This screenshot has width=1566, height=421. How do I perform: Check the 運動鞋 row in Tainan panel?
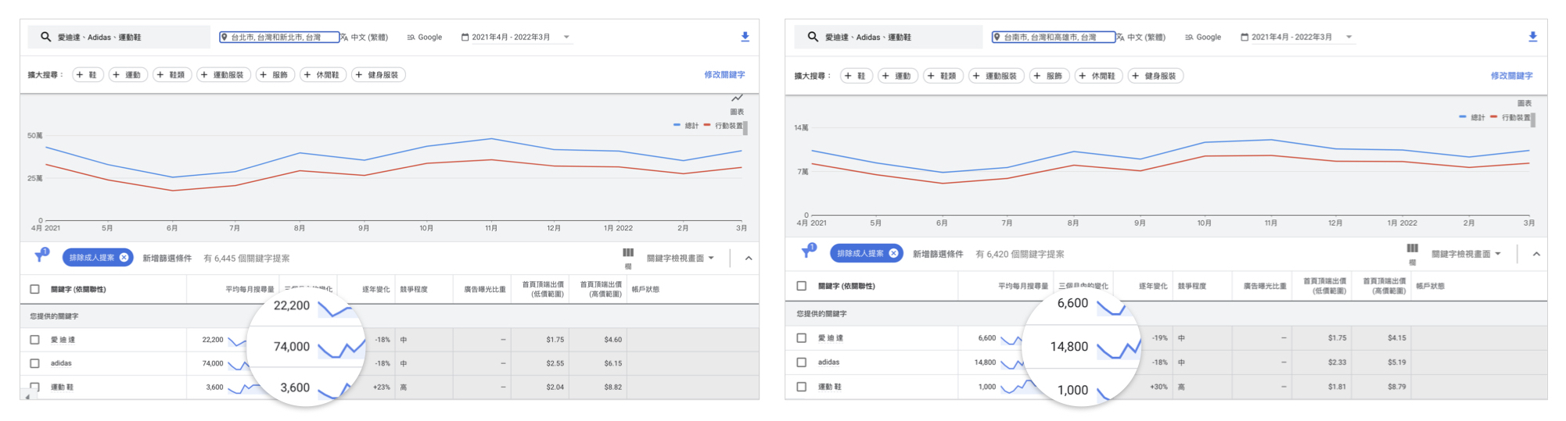point(801,387)
